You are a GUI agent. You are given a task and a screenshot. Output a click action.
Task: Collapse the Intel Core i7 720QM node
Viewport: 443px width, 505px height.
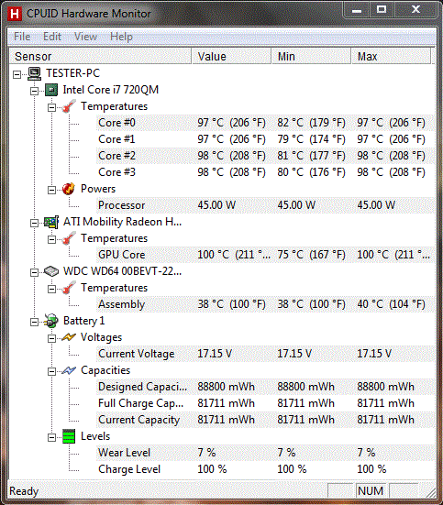point(34,91)
